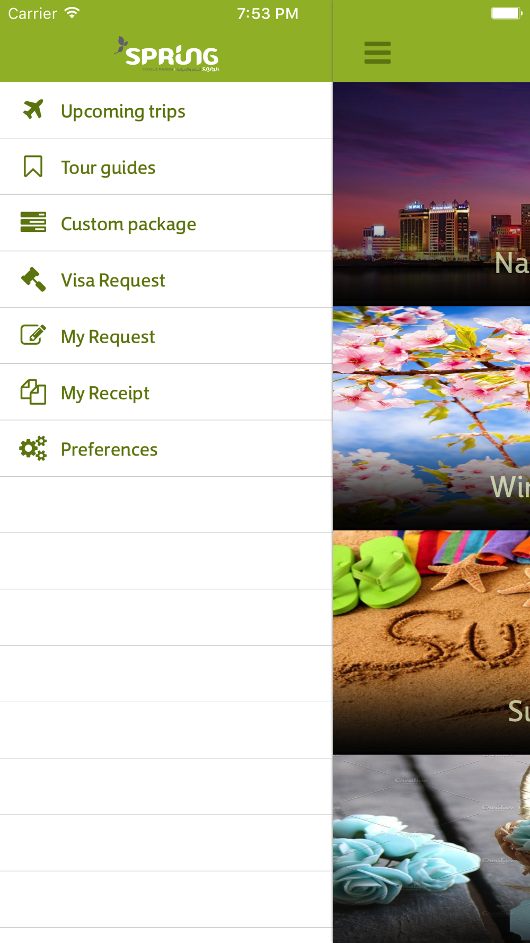Image resolution: width=530 pixels, height=943 pixels.
Task: Go to Visa Request
Action: (x=113, y=280)
